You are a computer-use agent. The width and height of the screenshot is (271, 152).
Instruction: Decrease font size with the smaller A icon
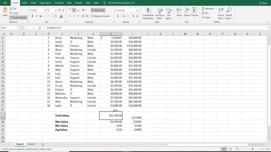(x=64, y=10)
